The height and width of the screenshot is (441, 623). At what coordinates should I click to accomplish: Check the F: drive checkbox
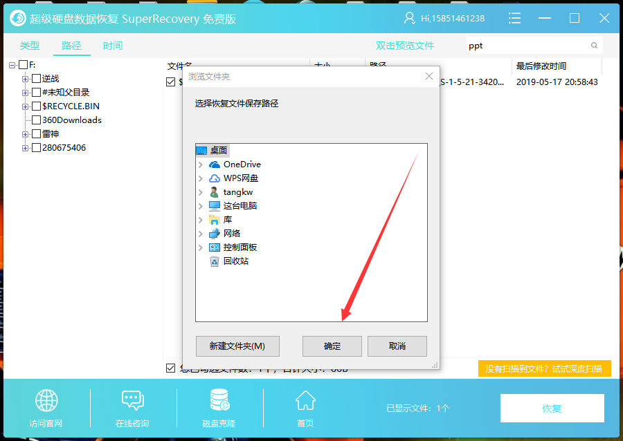tap(23, 65)
